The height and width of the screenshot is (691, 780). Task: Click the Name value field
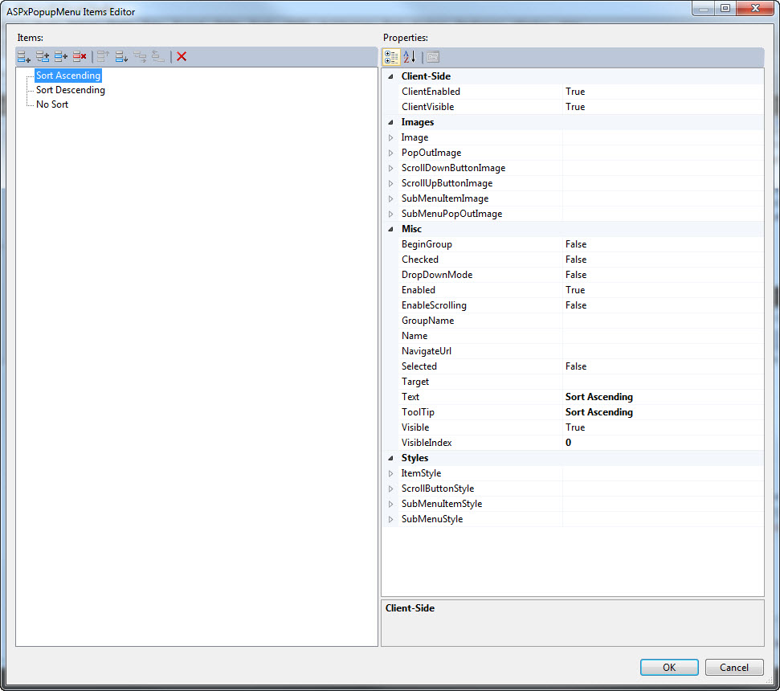tap(663, 336)
